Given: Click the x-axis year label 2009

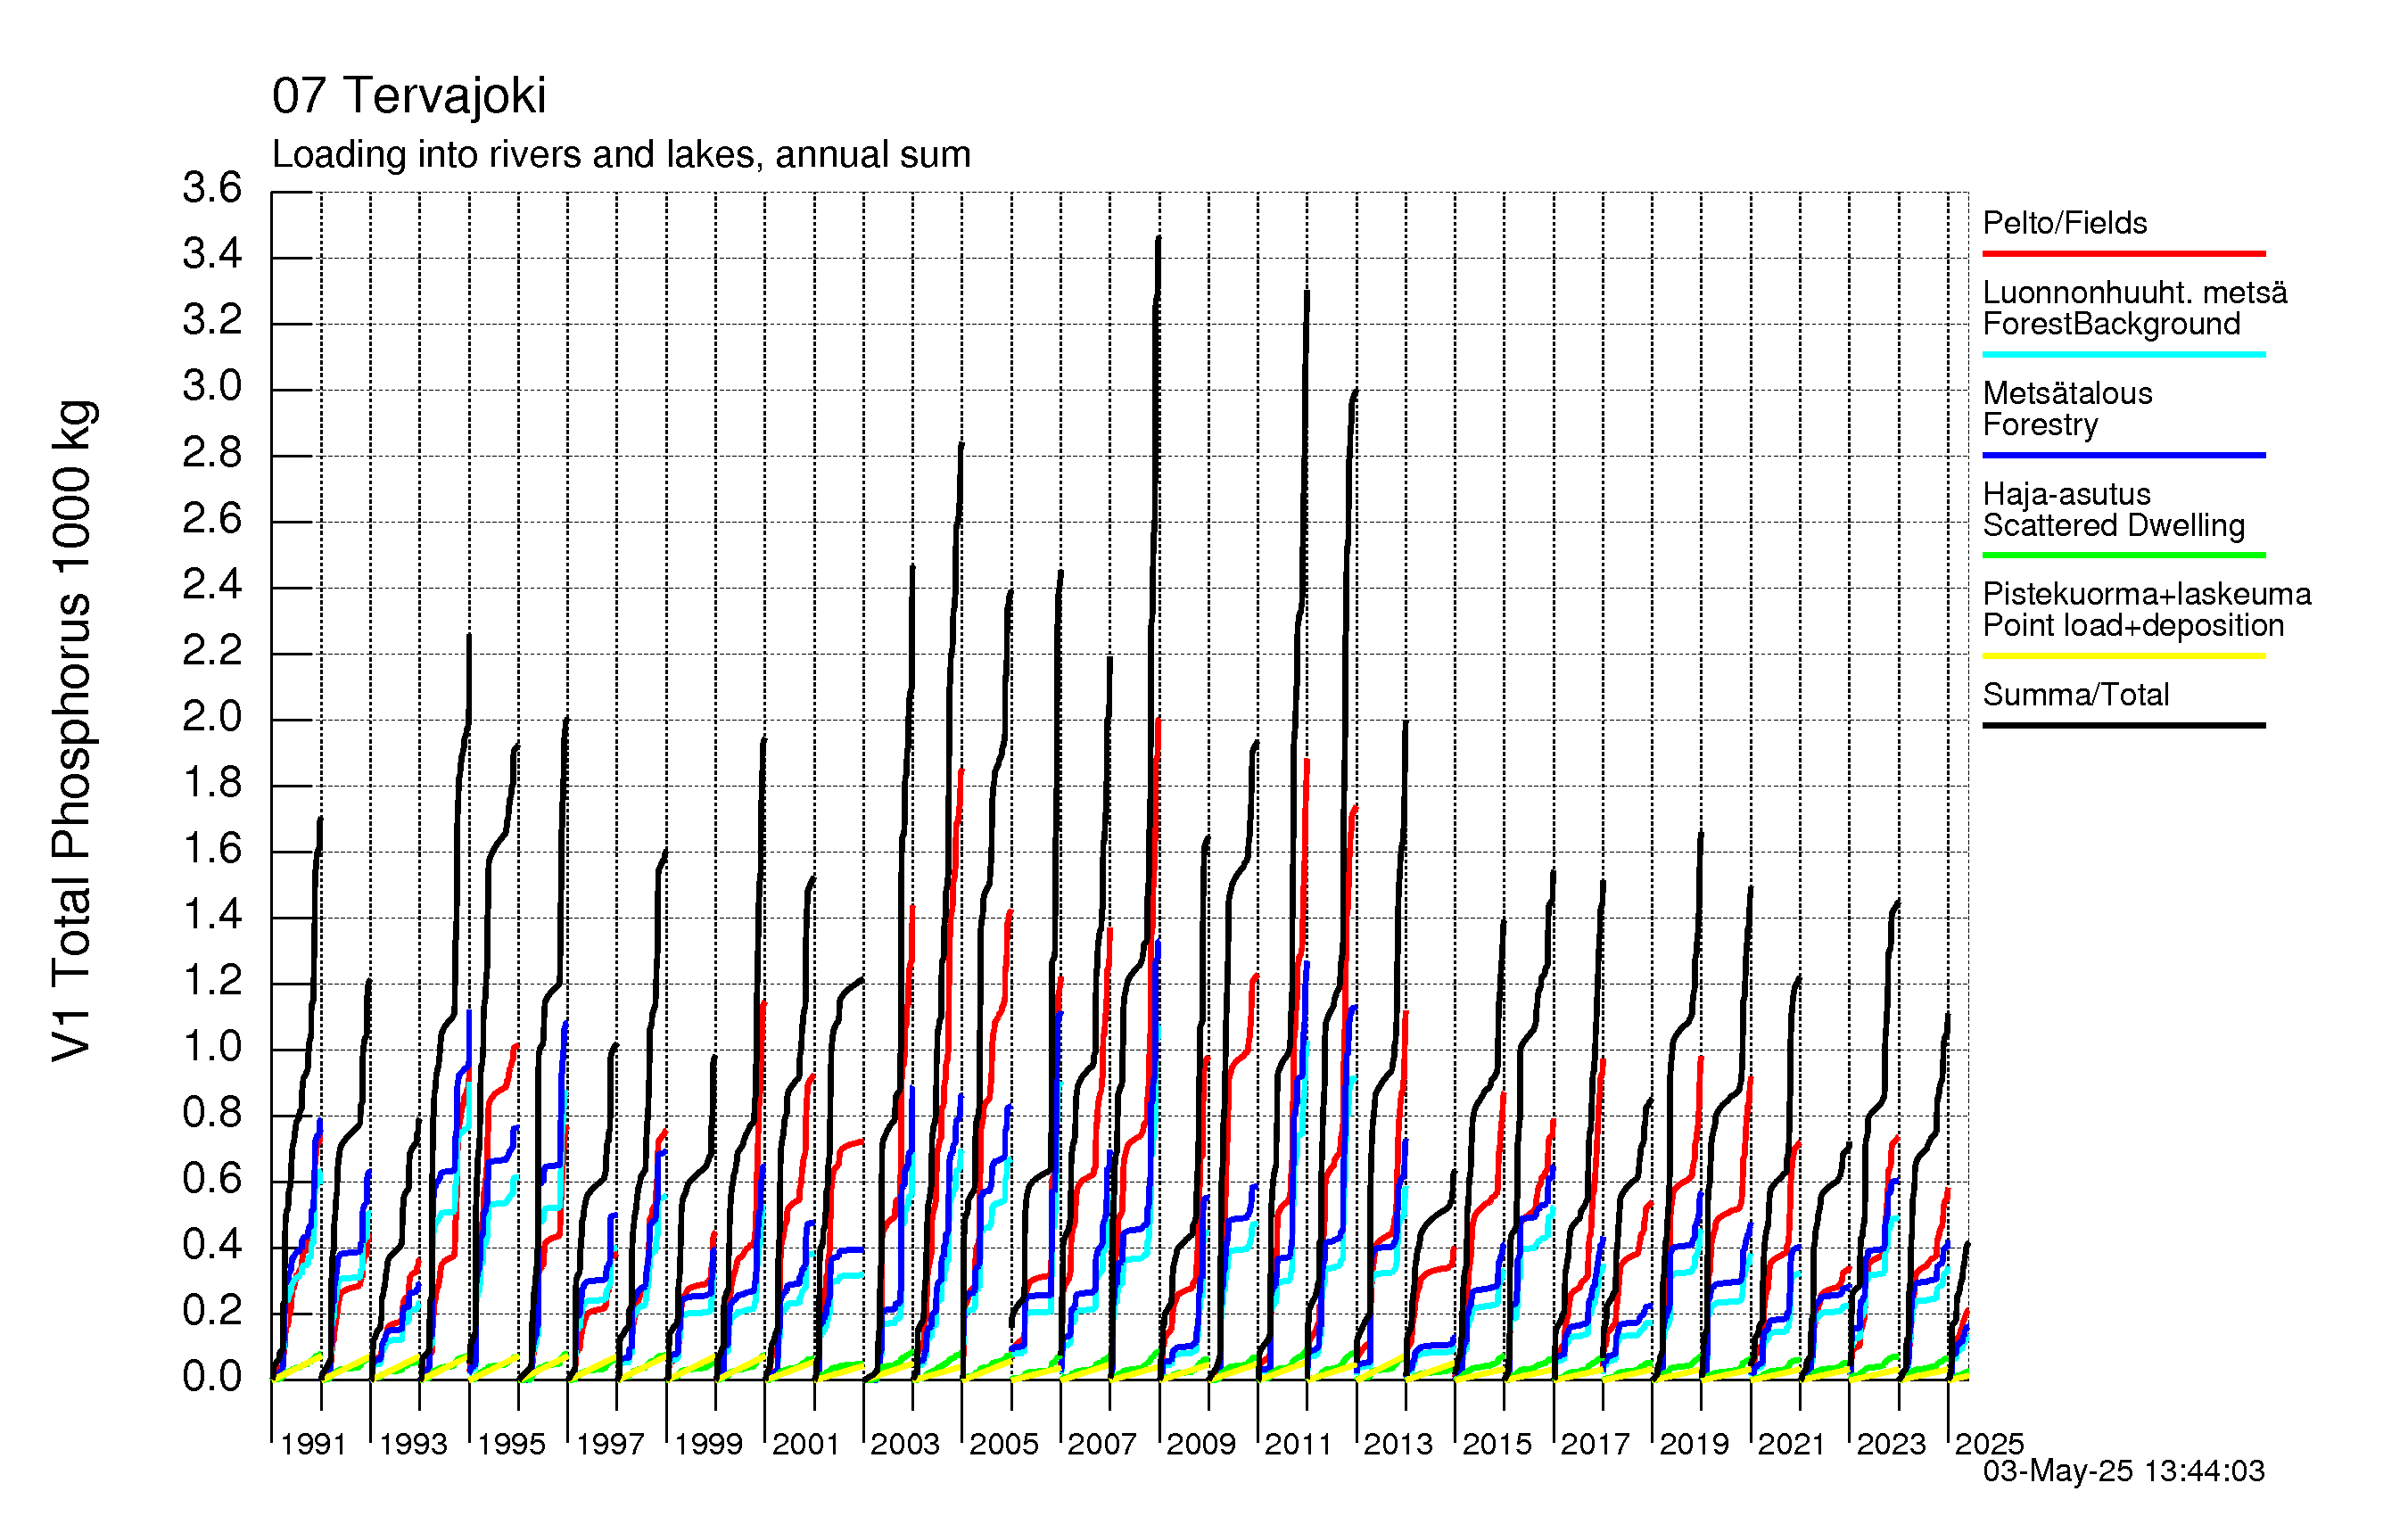Looking at the screenshot, I should pos(1201,1444).
